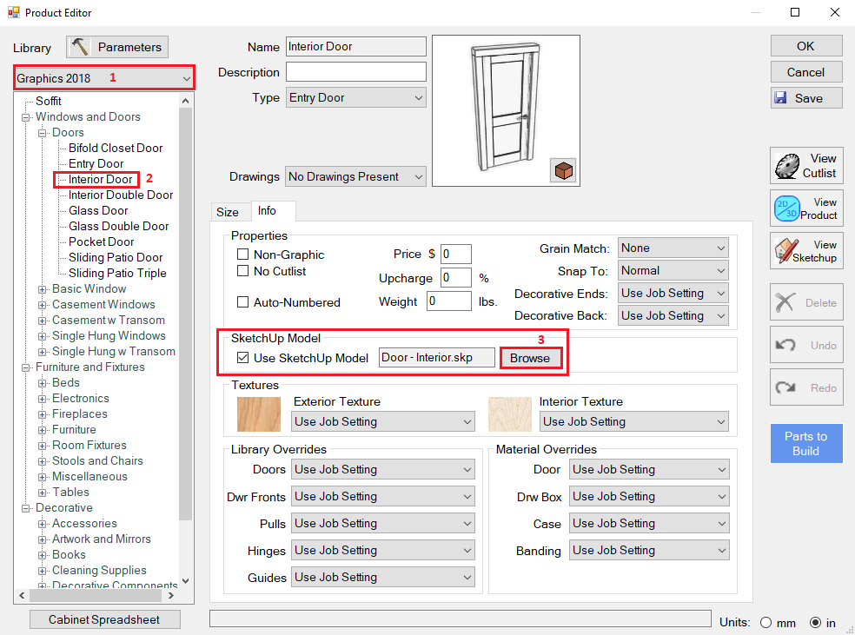Click the Save floppy disk icon
The height and width of the screenshot is (635, 855).
pos(780,98)
